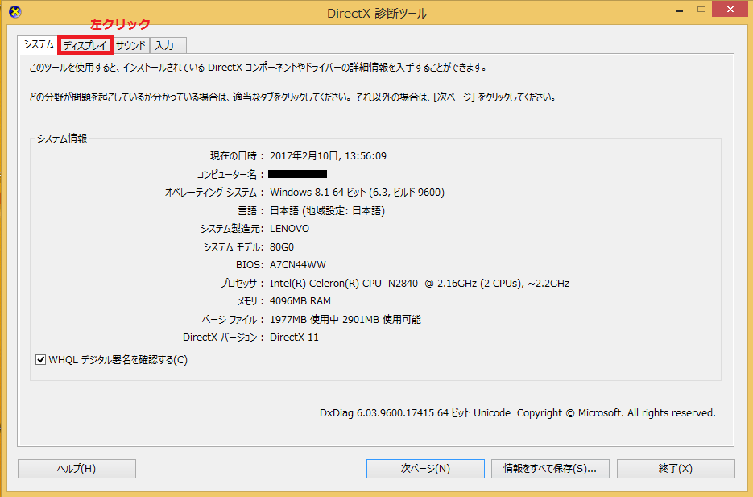Click the 言語 label
The image size is (753, 497).
click(250, 211)
